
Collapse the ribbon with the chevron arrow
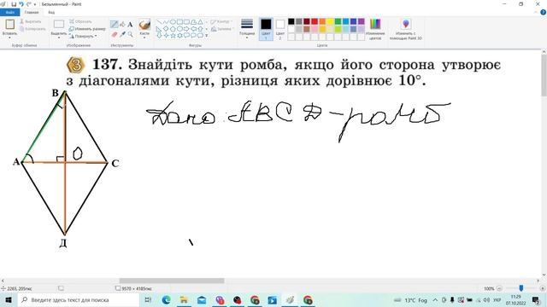(536, 12)
